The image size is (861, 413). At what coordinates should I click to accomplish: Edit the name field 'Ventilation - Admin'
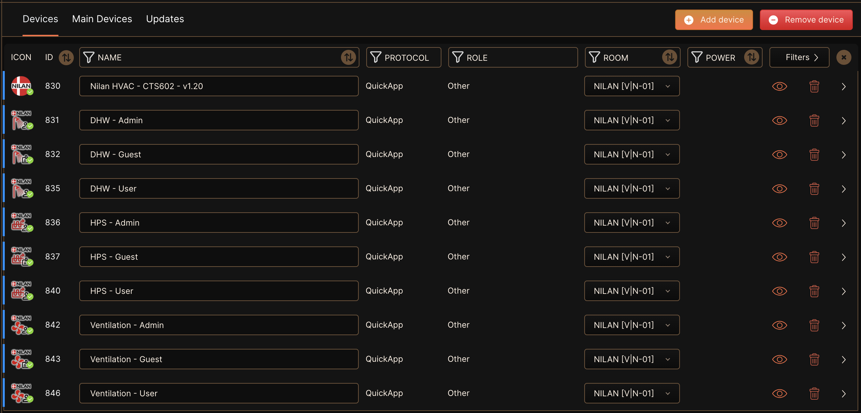point(219,325)
